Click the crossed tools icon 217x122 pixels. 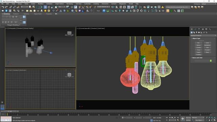(175, 11)
